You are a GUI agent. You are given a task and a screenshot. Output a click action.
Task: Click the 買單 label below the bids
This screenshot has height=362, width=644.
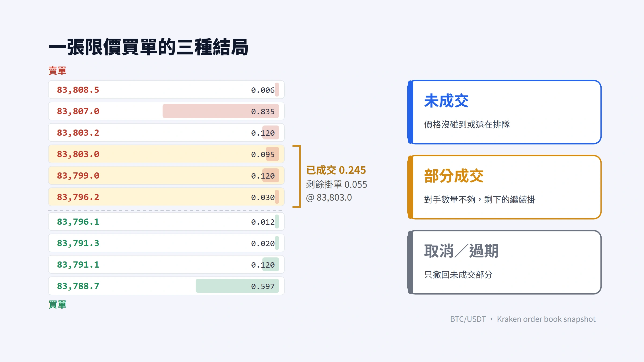coord(57,305)
